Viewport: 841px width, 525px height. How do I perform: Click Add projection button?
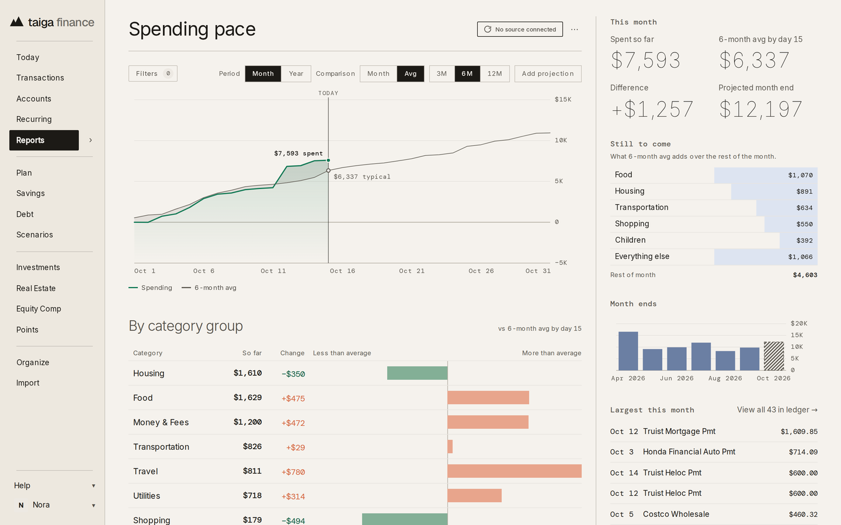click(x=548, y=73)
